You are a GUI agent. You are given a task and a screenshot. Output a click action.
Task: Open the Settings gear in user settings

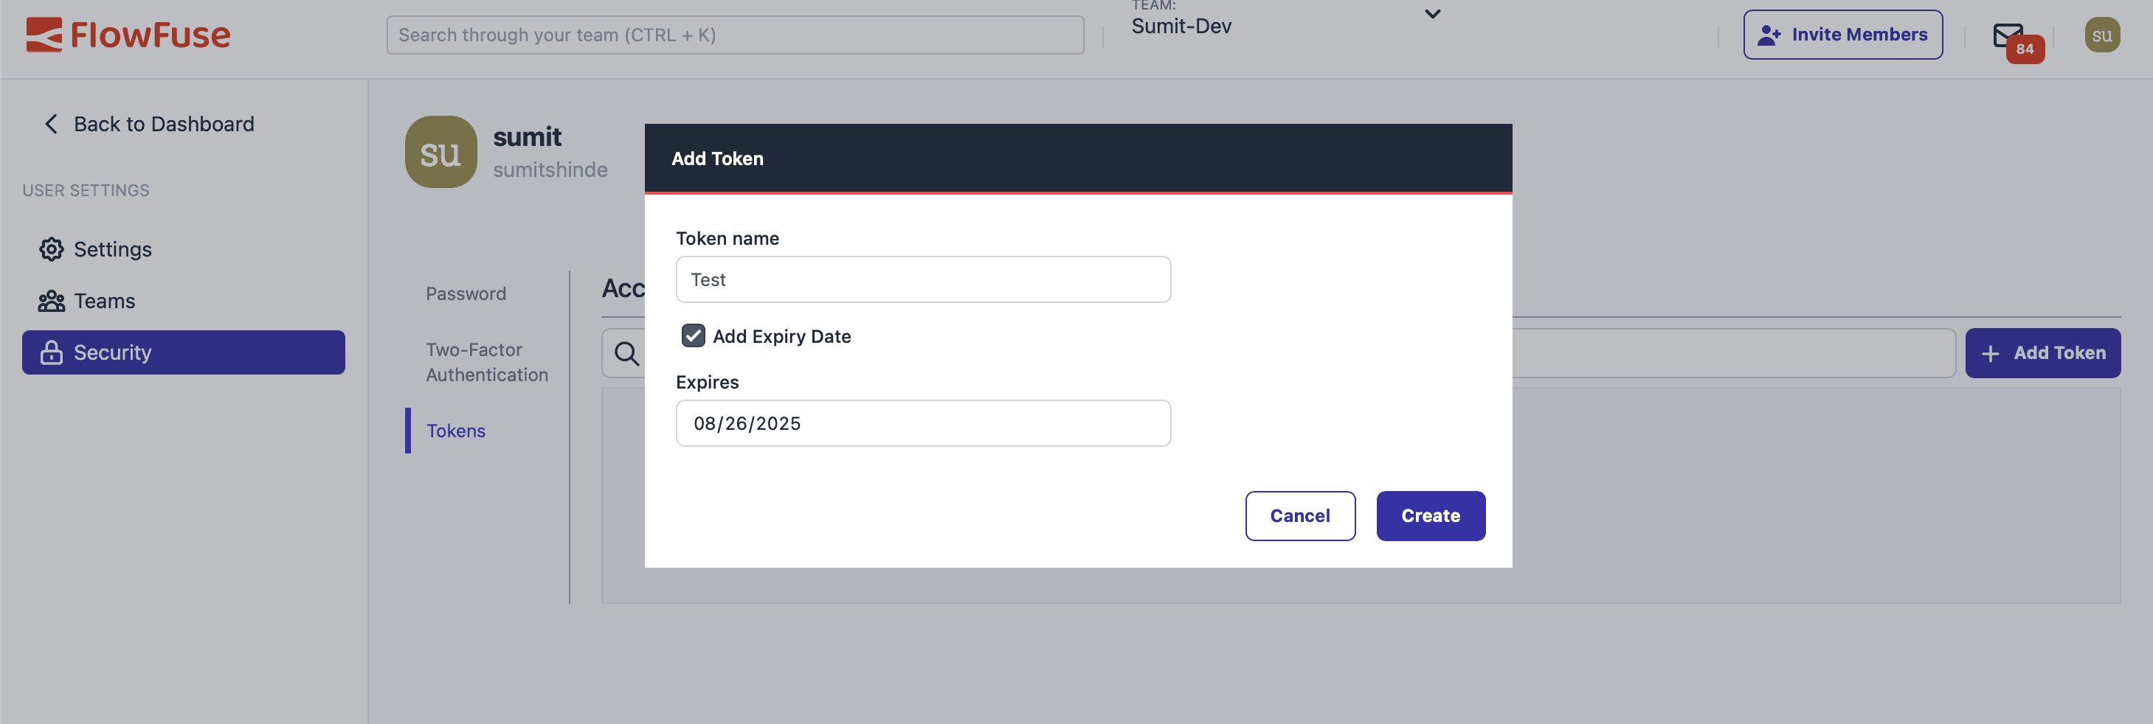click(x=51, y=248)
